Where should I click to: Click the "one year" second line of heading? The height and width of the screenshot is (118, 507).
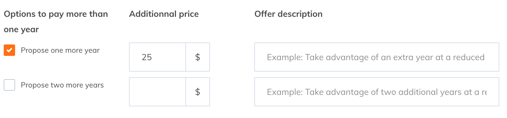21,29
